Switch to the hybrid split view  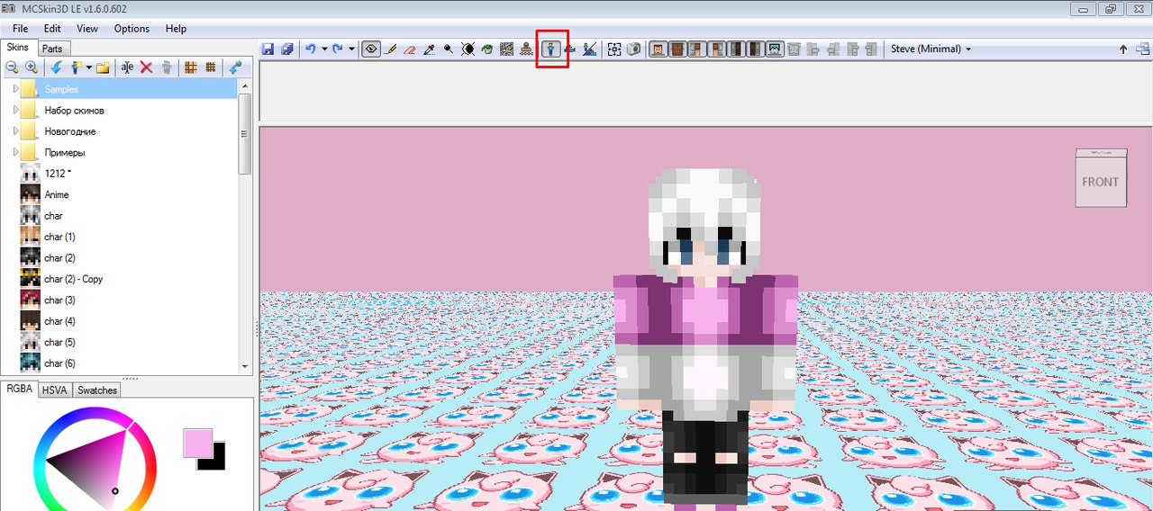coord(590,49)
